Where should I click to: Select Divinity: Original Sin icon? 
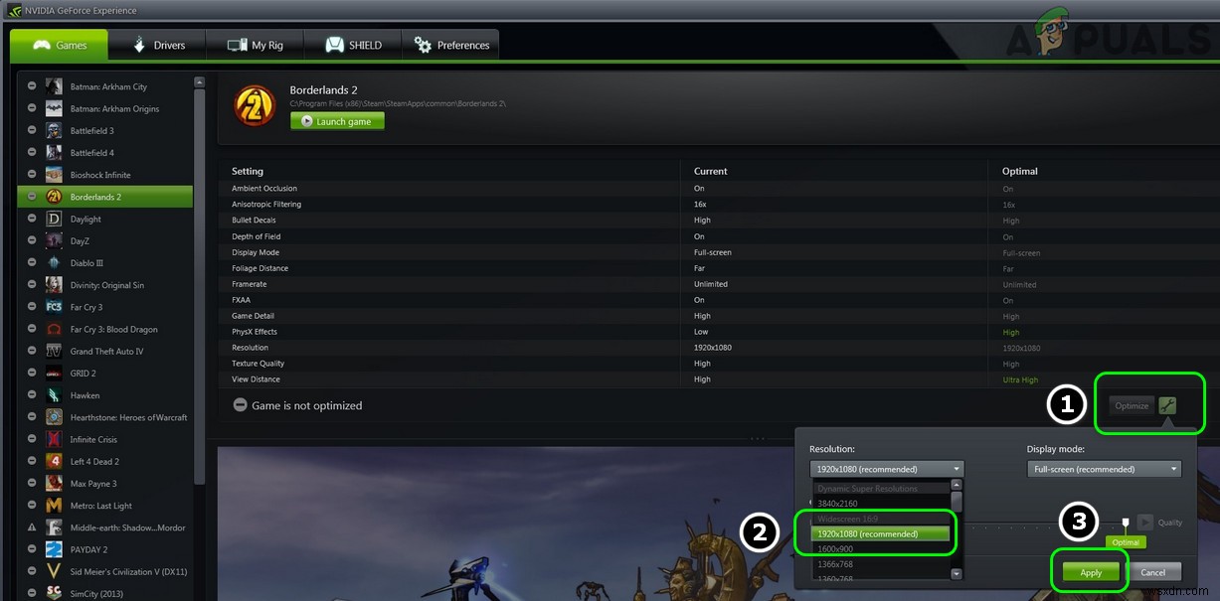[x=54, y=285]
